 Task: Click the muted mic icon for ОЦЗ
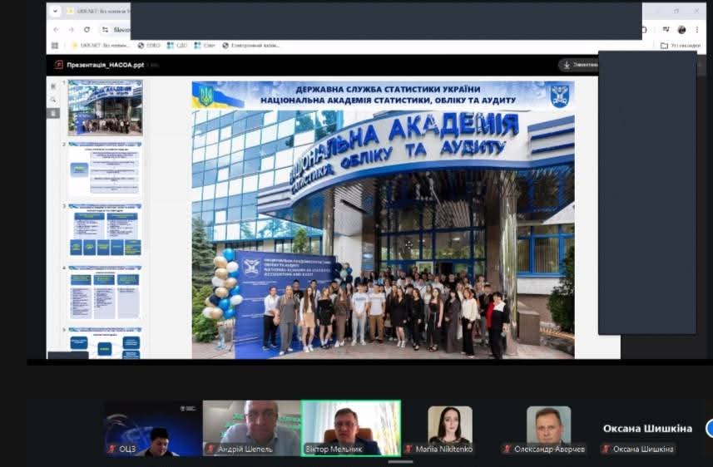point(111,449)
